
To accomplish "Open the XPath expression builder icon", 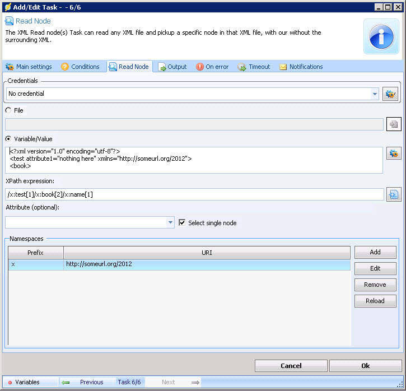I will 394,194.
